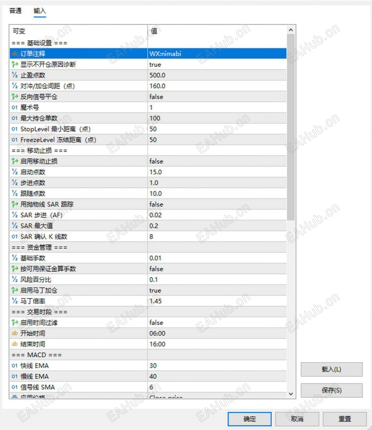The height and width of the screenshot is (430, 372).
Task: Click the boolean icon beside 反向信号平仓
Action: [15, 97]
